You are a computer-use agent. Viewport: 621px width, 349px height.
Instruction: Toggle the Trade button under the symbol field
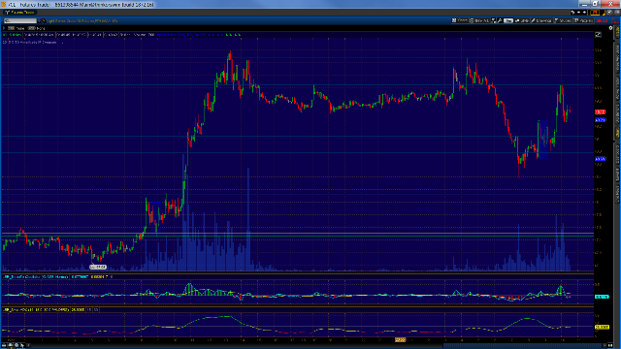(x=11, y=28)
